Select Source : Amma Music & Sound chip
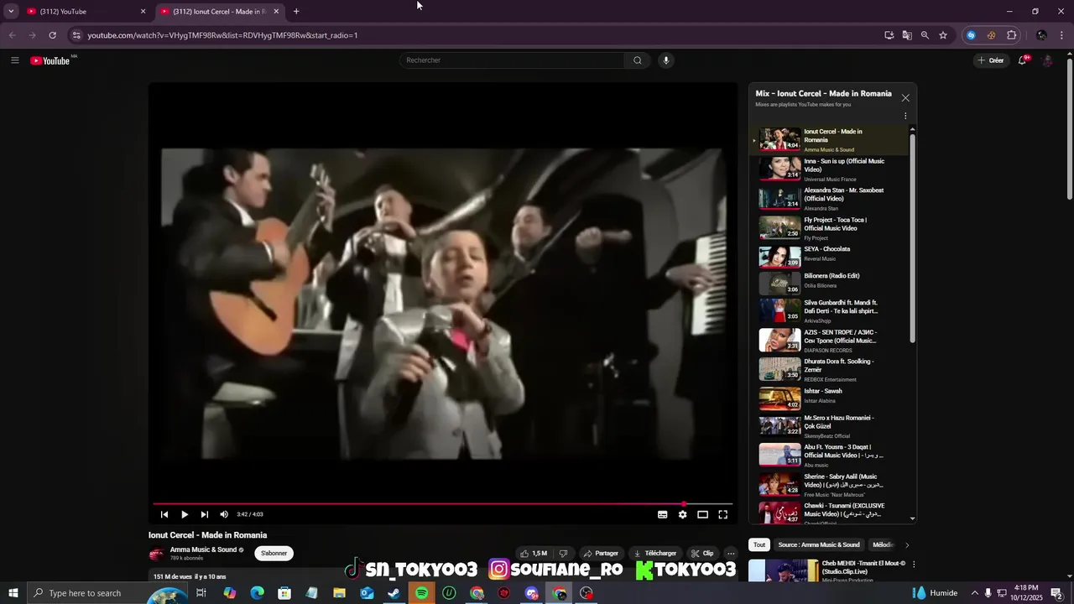 coord(819,544)
